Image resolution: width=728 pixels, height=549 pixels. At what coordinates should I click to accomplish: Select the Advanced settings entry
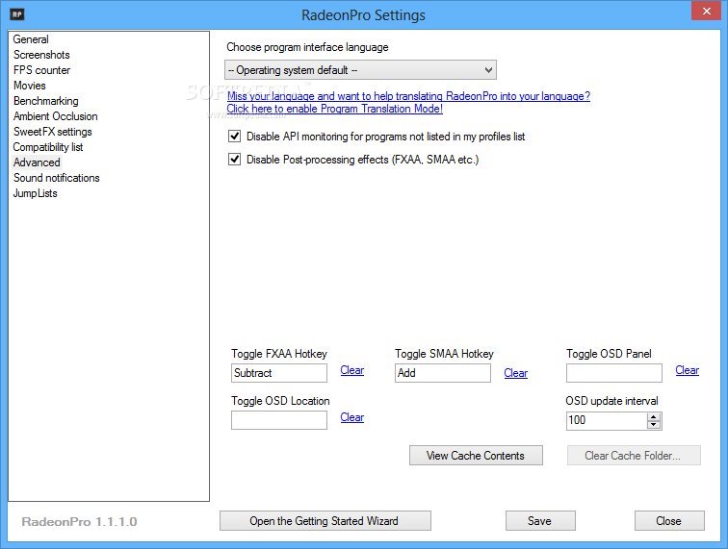(x=37, y=162)
